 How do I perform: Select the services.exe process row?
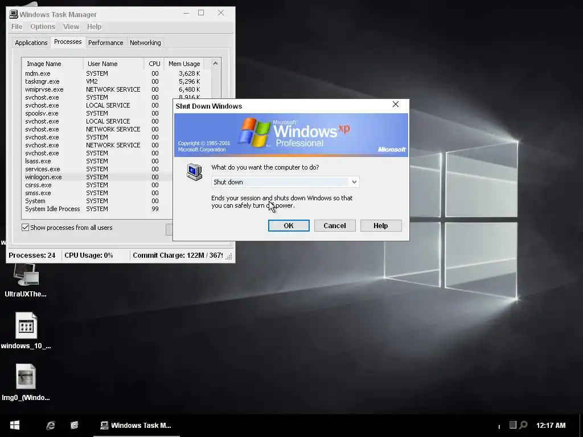97,169
